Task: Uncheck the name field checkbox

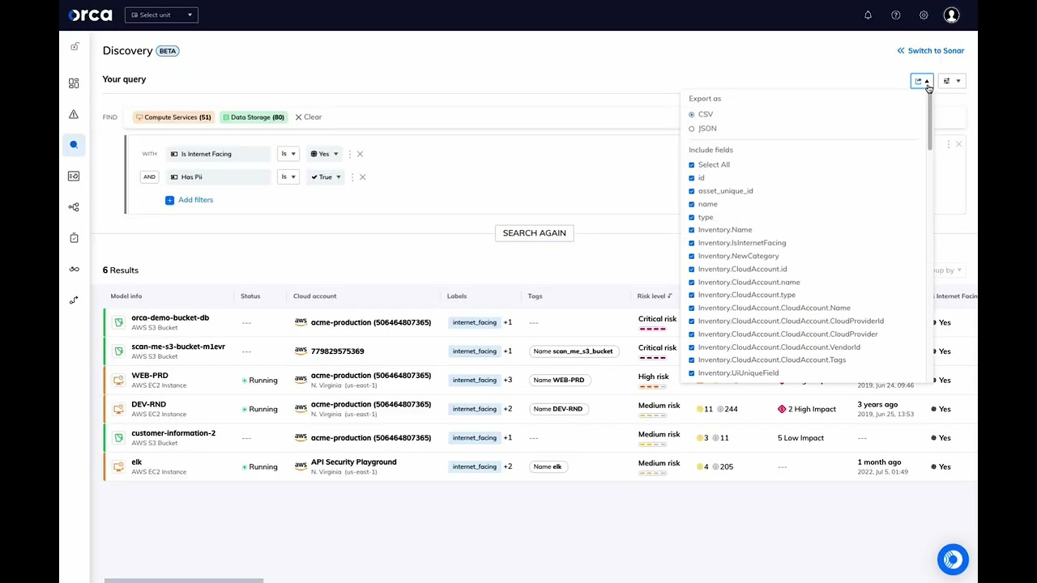Action: coord(692,204)
